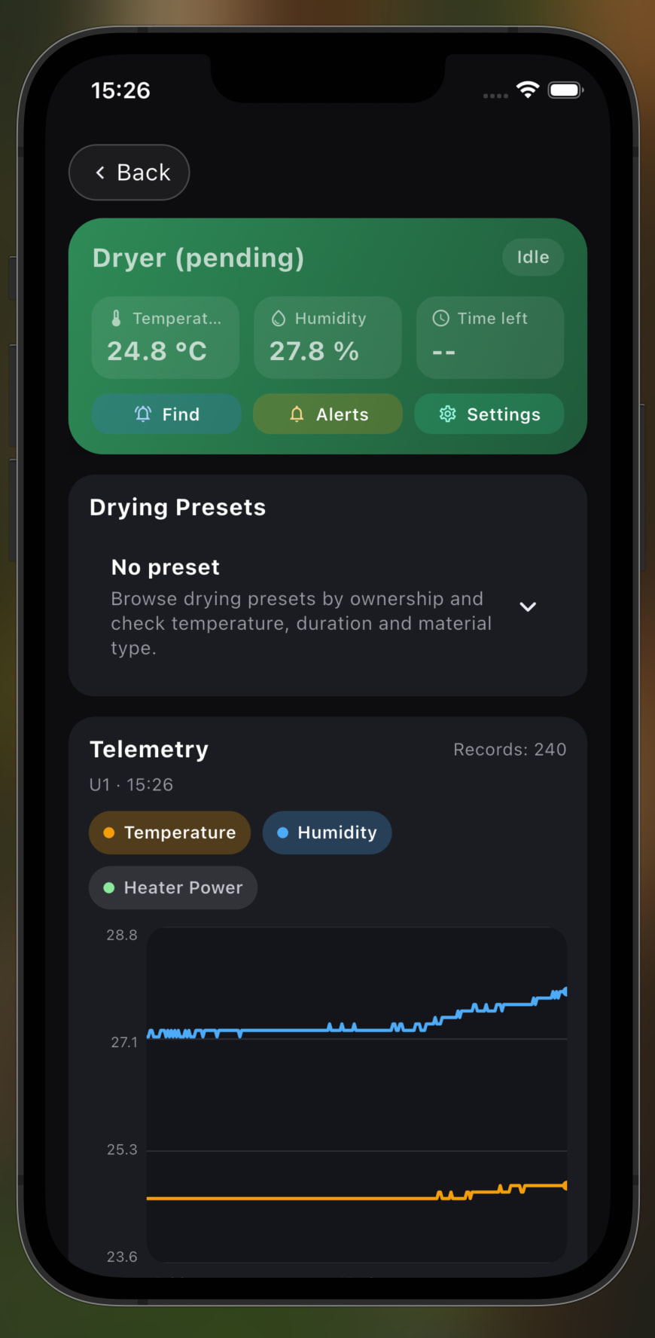Click the blue humidity line endpoint
This screenshot has width=655, height=1338.
click(565, 991)
